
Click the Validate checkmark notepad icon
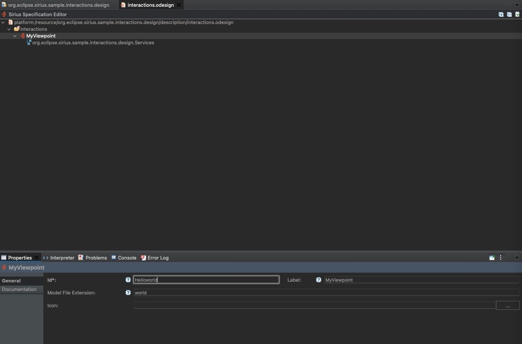click(x=517, y=14)
